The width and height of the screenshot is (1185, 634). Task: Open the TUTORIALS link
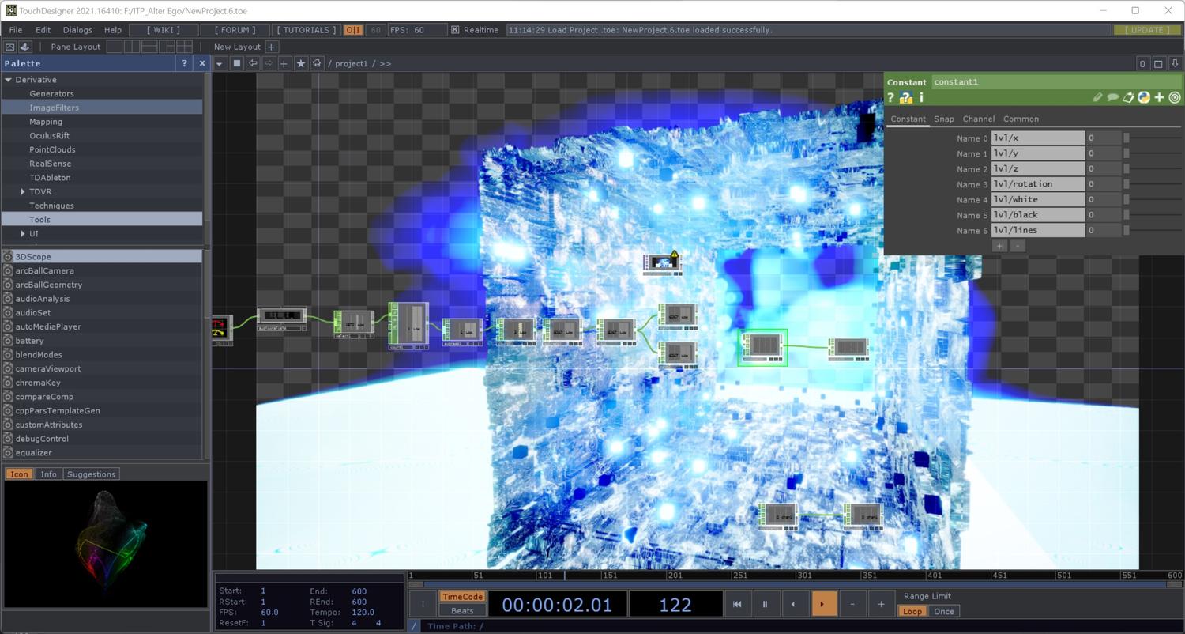[306, 30]
